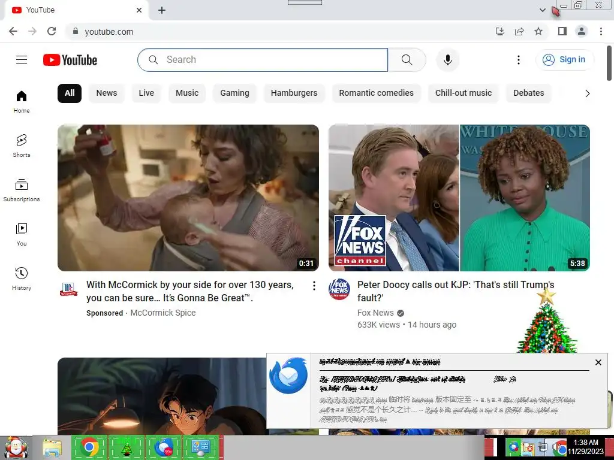
Task: Close the YouTube tab
Action: pos(139,10)
